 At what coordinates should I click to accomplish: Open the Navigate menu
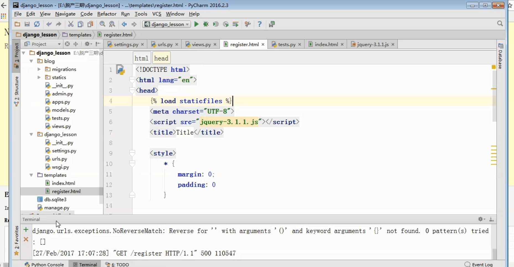(65, 14)
